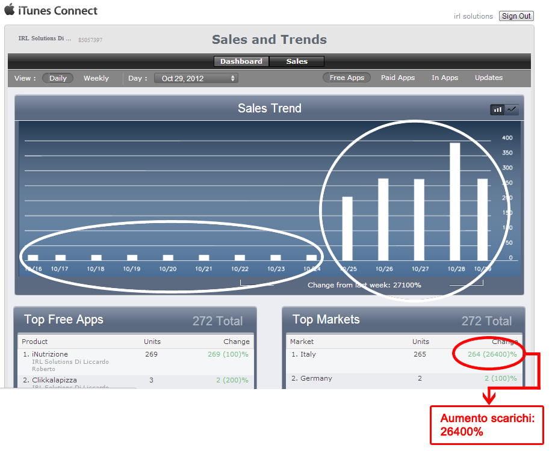
Task: Switch chart to line graph view
Action: point(512,110)
